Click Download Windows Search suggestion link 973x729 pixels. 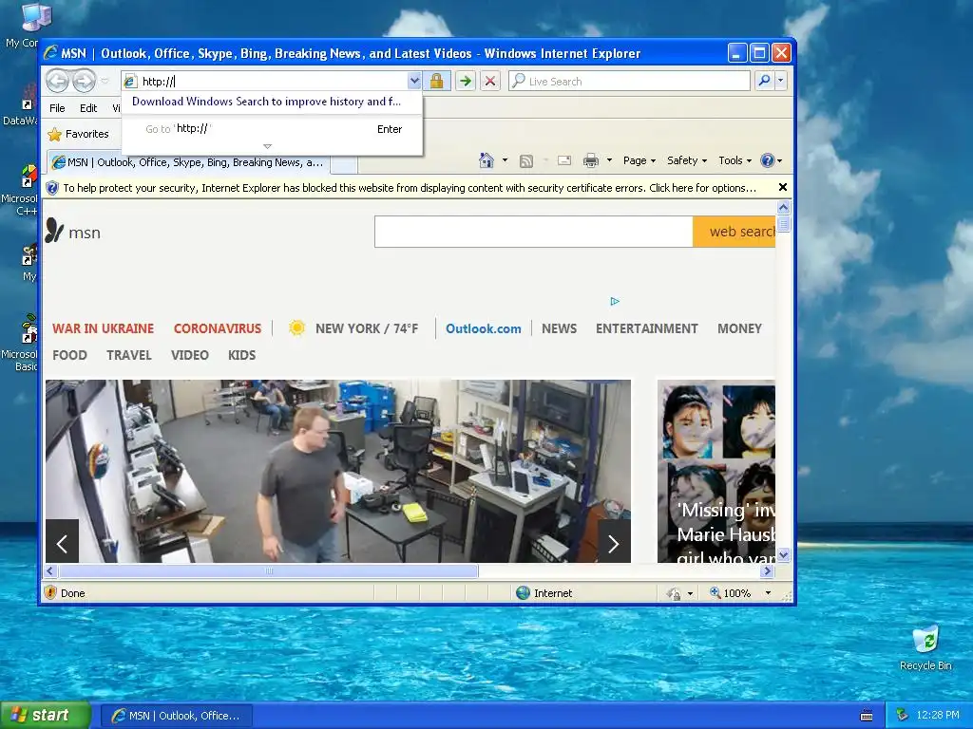266,102
